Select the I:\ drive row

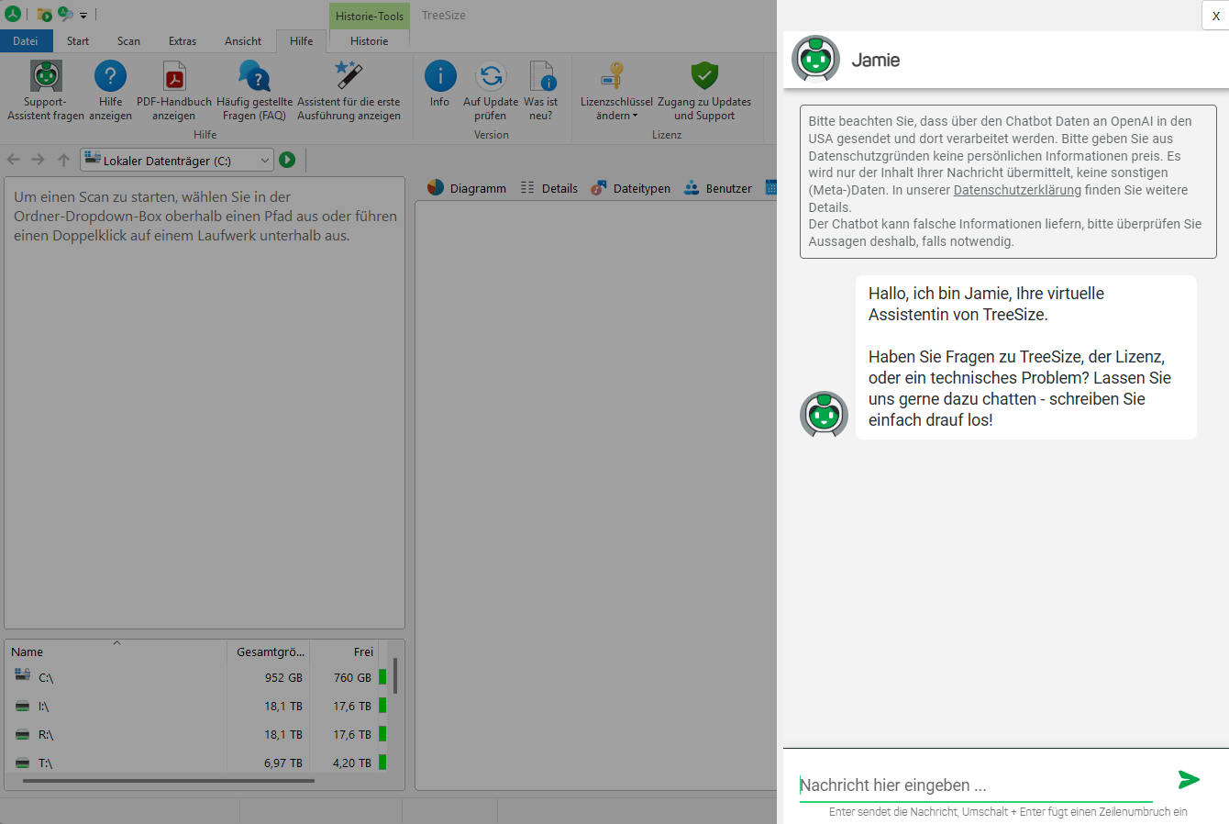coord(197,706)
